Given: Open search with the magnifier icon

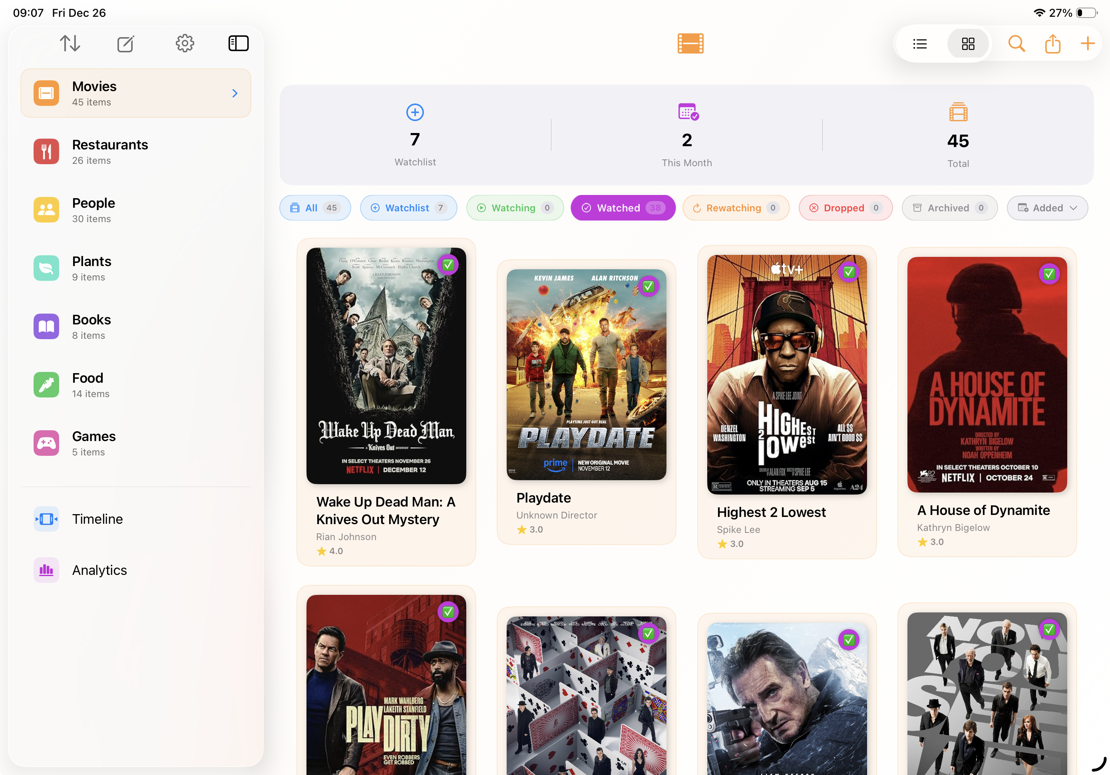Looking at the screenshot, I should 1016,44.
